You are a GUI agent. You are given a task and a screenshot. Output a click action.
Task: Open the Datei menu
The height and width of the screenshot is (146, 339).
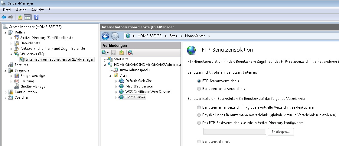(7, 10)
